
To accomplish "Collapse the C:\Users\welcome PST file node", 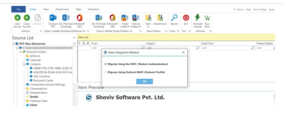I will pos(17,48).
